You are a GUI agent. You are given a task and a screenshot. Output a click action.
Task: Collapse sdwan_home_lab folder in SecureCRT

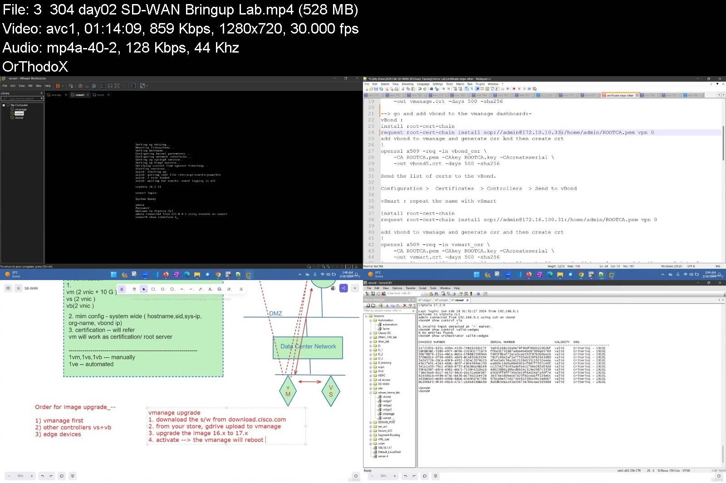(x=371, y=392)
